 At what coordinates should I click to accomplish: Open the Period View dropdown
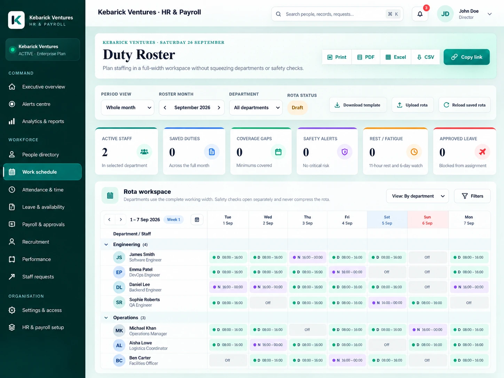[x=128, y=108]
